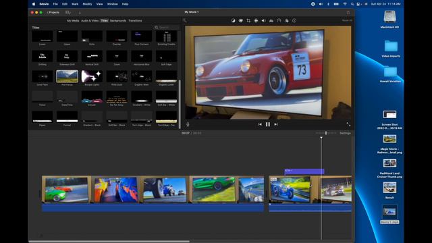
Task: Switch to Backgrounds tab
Action: (x=118, y=21)
